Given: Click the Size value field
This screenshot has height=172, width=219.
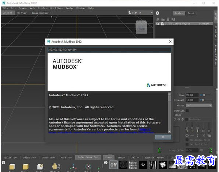Looking at the screenshot, I should coord(192,95).
